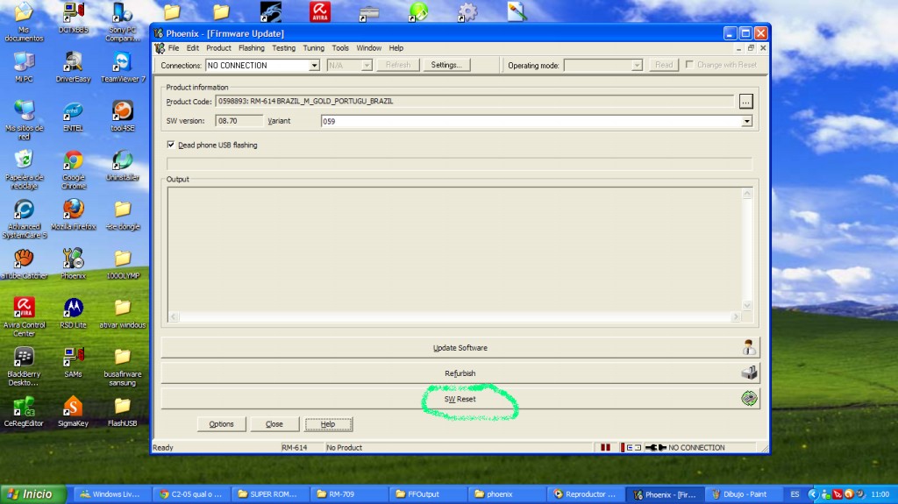Click the Update Software person icon
Image resolution: width=898 pixels, height=504 pixels.
(x=749, y=348)
